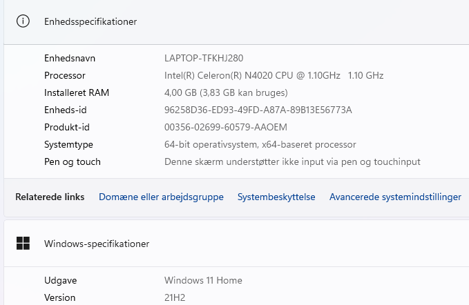Screen dimensions: 469x305
Task: Select the 4,00 GB RAM value
Action: coord(226,92)
